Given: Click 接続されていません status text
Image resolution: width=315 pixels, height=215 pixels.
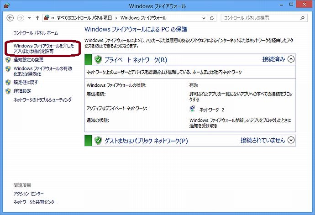Looking at the screenshot, I should coord(263,140).
